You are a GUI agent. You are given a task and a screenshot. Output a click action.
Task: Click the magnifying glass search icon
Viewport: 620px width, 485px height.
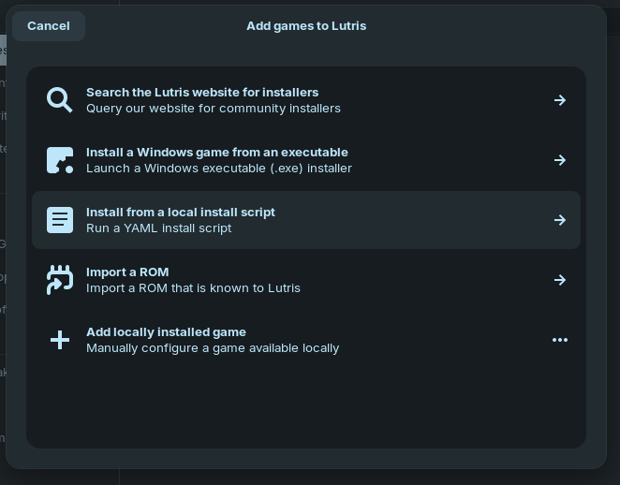[60, 100]
